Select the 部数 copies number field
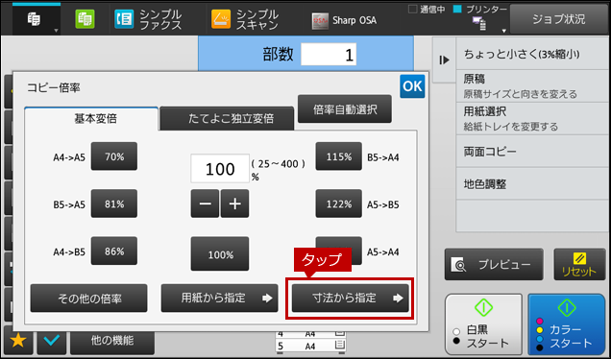 pos(329,54)
